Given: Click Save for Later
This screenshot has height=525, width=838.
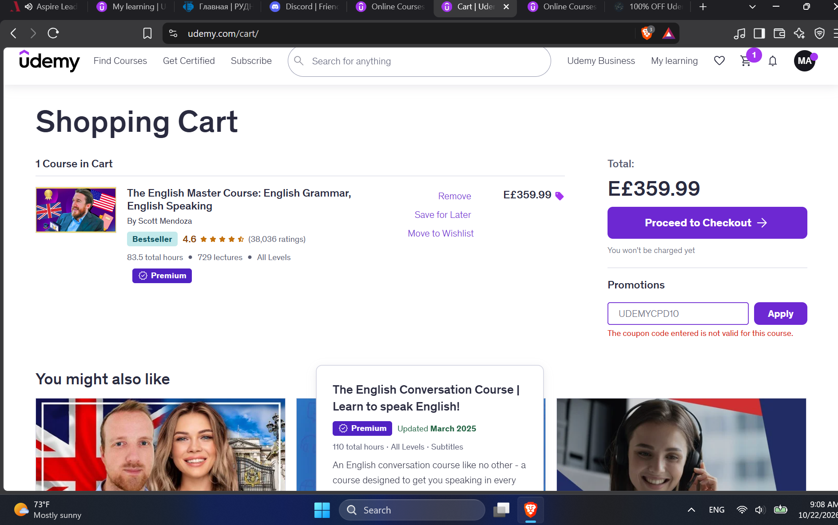Looking at the screenshot, I should (443, 215).
